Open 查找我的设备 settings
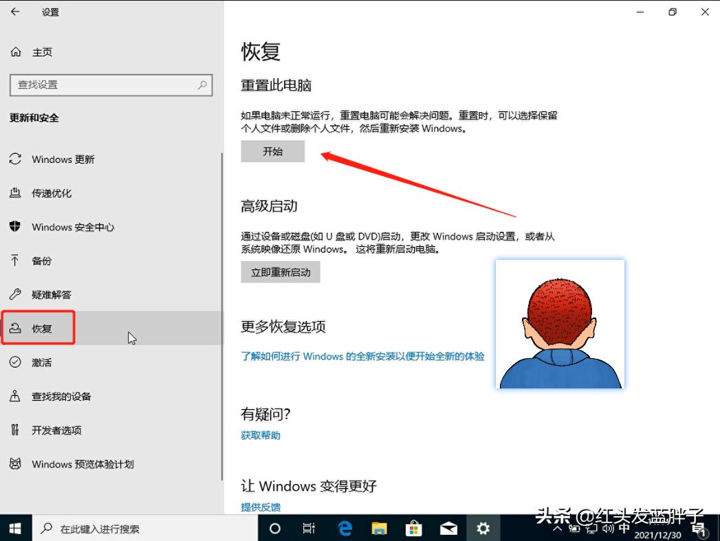Screen dimensions: 720x541 pos(62,396)
